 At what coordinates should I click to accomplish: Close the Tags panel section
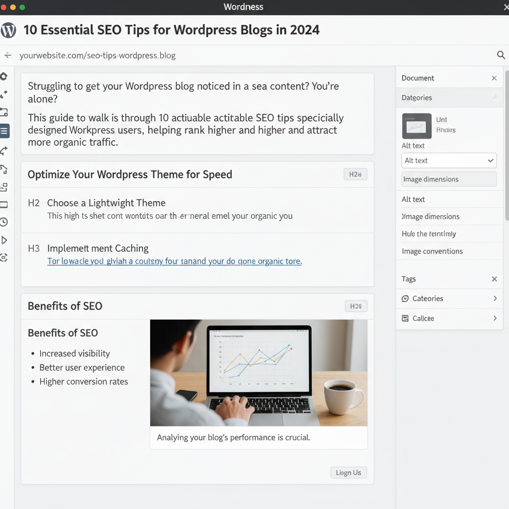coord(494,279)
